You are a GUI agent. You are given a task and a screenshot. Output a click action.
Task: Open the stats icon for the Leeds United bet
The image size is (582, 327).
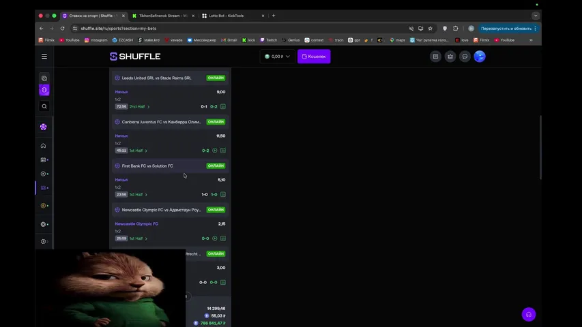pyautogui.click(x=223, y=107)
